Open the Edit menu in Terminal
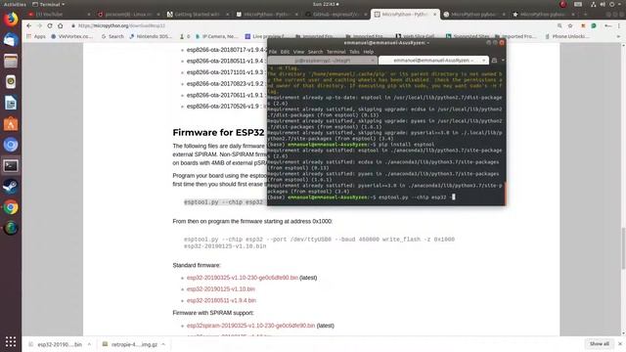The height and width of the screenshot is (352, 626). click(285, 52)
